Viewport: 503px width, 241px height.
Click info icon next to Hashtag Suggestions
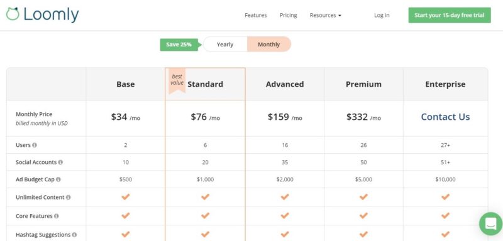pos(74,235)
